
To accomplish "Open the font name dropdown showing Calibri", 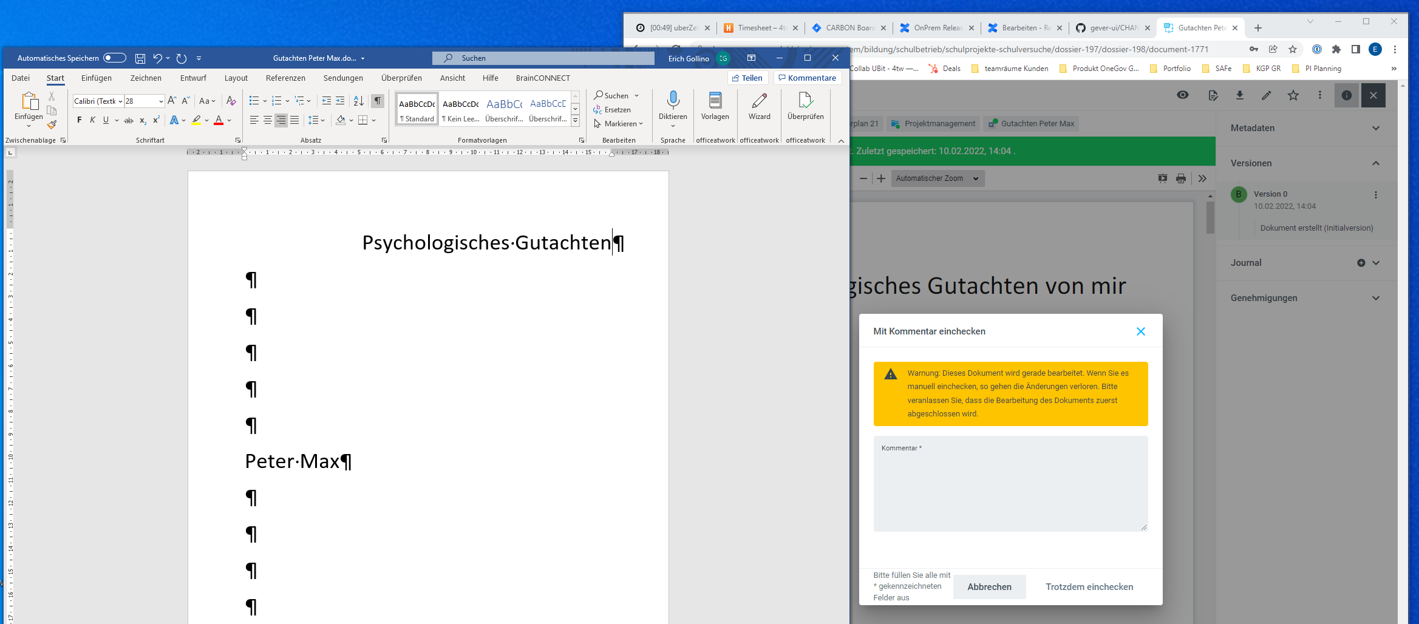I will [120, 101].
